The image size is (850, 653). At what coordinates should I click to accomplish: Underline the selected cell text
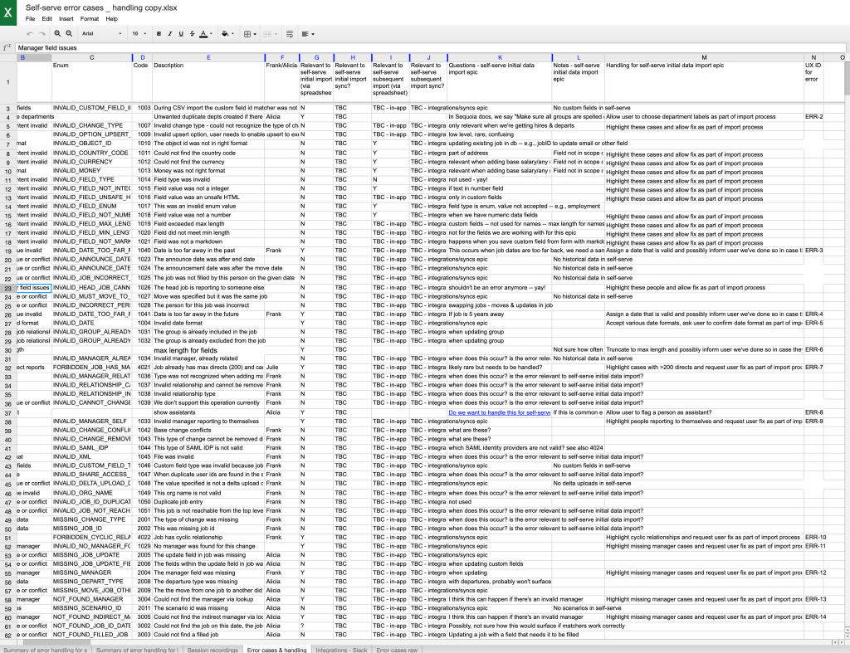180,34
